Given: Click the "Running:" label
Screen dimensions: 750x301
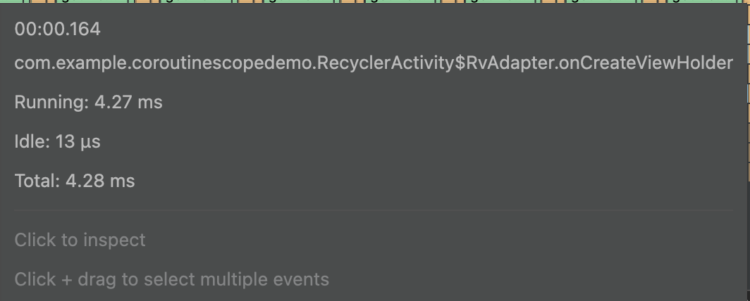Looking at the screenshot, I should (x=51, y=102).
